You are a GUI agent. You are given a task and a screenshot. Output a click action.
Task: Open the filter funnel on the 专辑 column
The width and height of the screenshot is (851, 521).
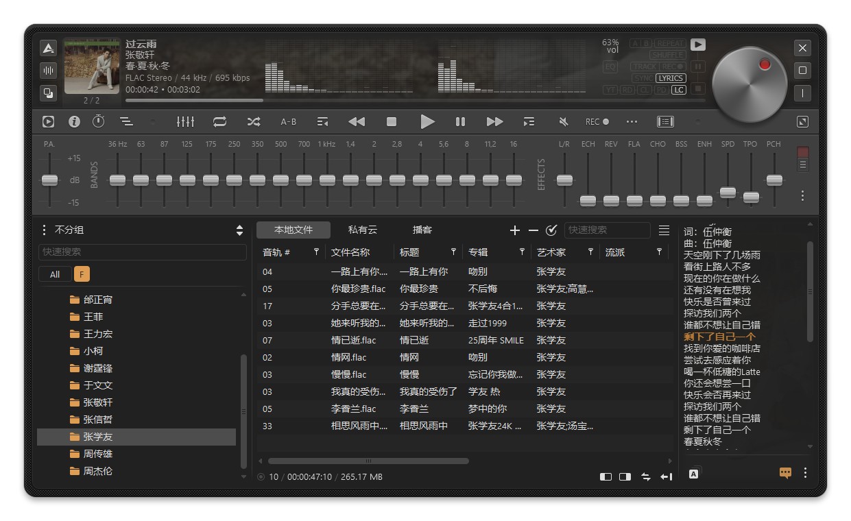[x=521, y=252]
